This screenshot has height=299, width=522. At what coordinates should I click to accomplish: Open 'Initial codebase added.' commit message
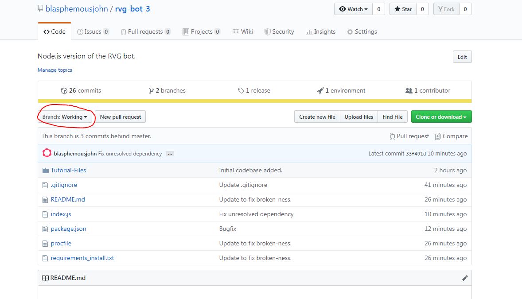pyautogui.click(x=251, y=170)
